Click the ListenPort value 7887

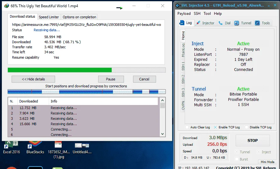[x=244, y=54]
